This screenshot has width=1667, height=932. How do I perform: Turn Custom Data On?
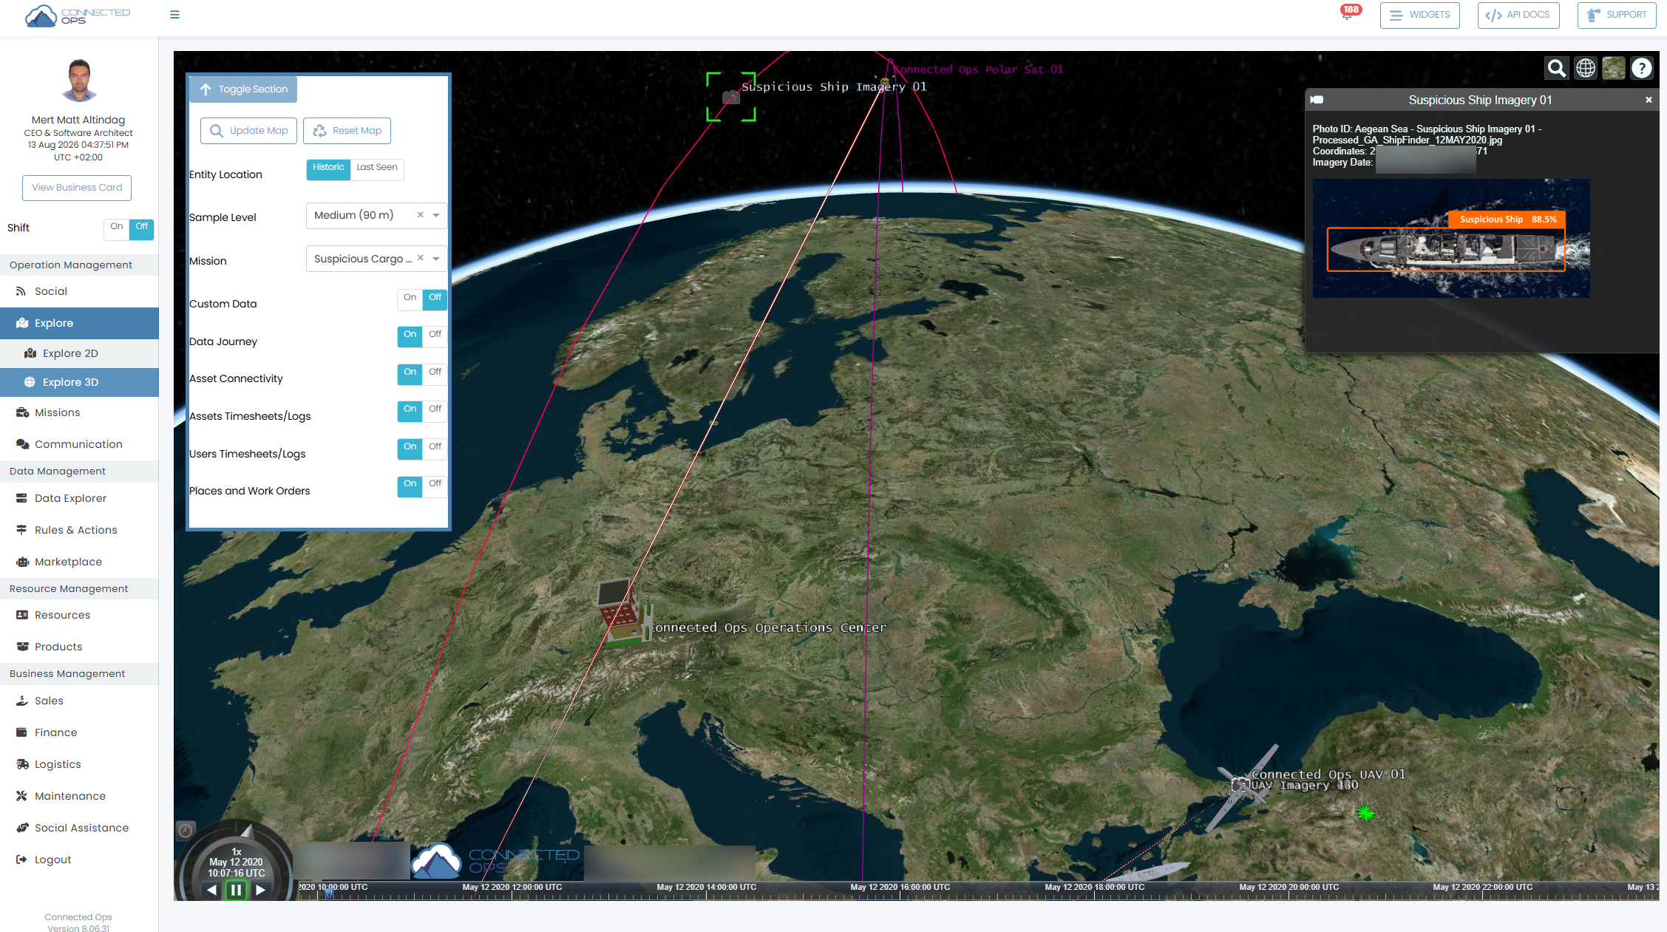[x=410, y=299]
